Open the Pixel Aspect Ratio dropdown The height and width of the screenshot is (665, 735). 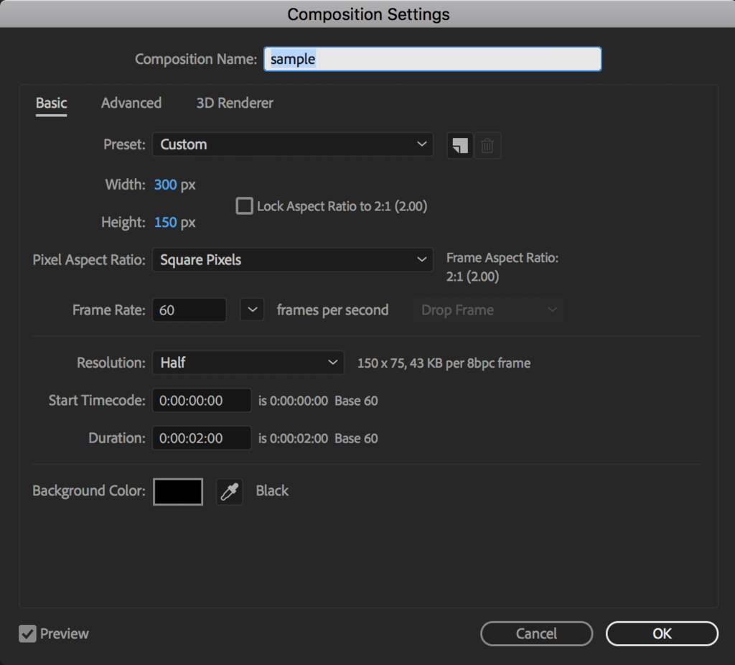[293, 260]
